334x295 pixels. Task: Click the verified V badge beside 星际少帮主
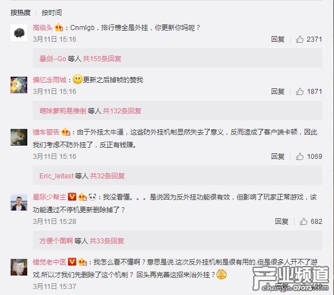coord(72,197)
